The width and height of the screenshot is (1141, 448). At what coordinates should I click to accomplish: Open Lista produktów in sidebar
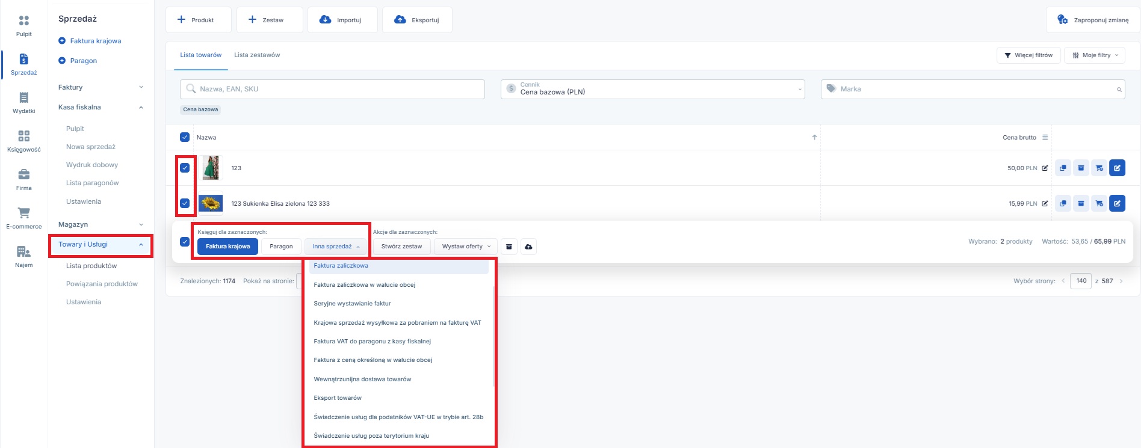tap(91, 266)
